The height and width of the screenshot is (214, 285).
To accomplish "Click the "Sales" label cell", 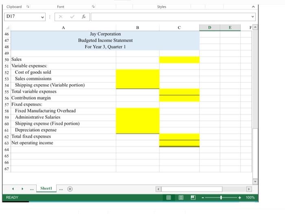I will pyautogui.click(x=63, y=60).
